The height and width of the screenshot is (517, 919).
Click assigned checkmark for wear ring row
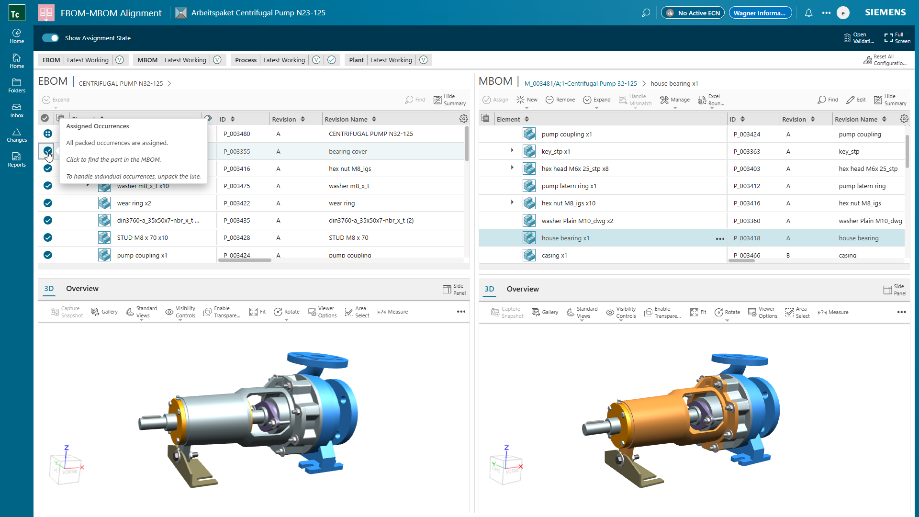coord(48,203)
